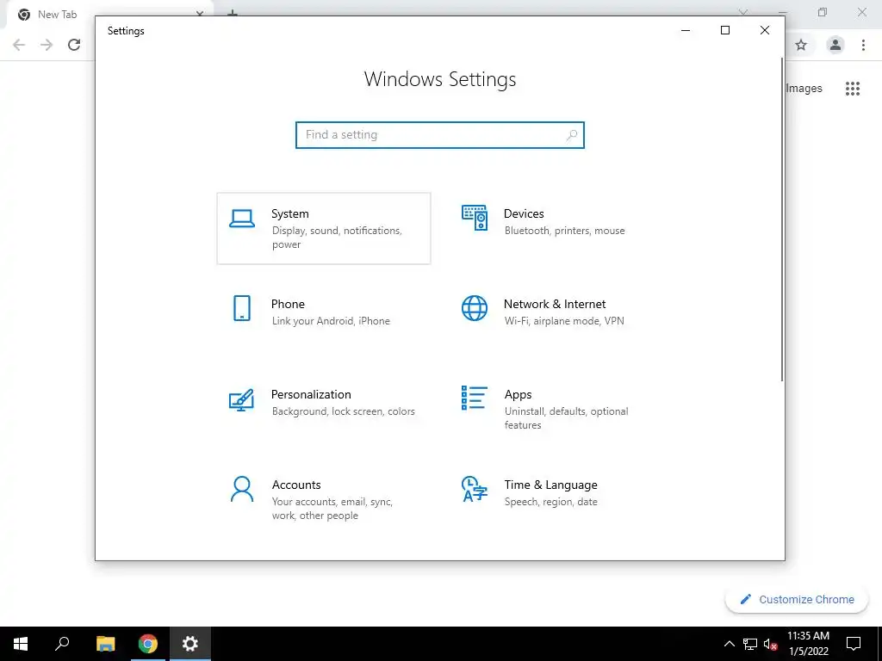Click the Apps heading text
This screenshot has height=661, width=882.
[518, 394]
